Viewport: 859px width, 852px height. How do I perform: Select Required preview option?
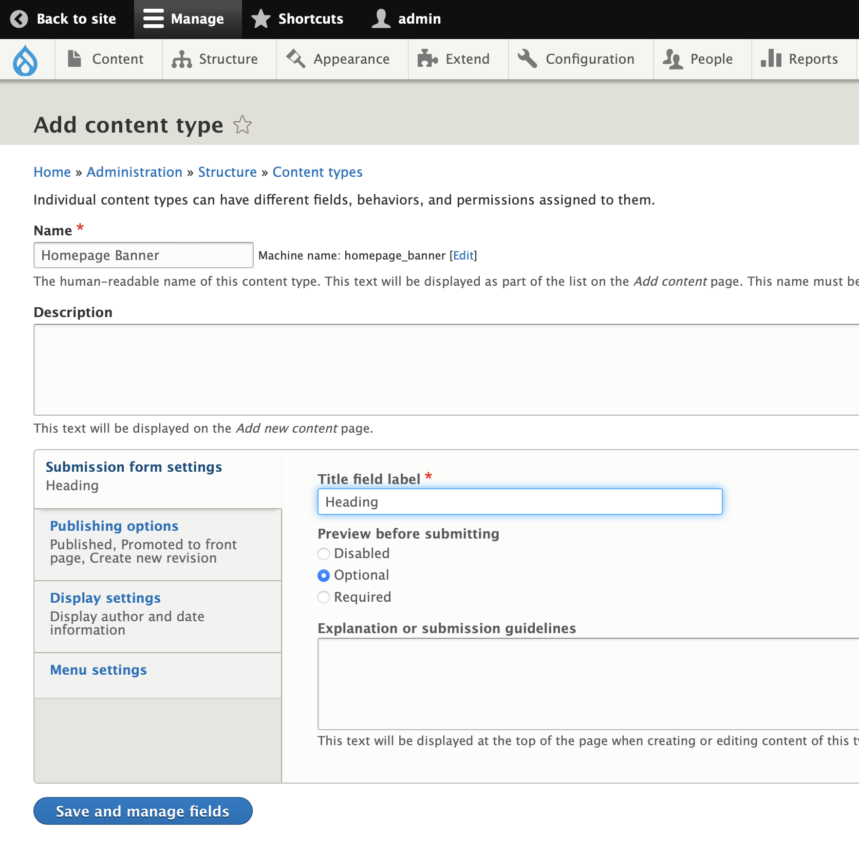point(324,597)
